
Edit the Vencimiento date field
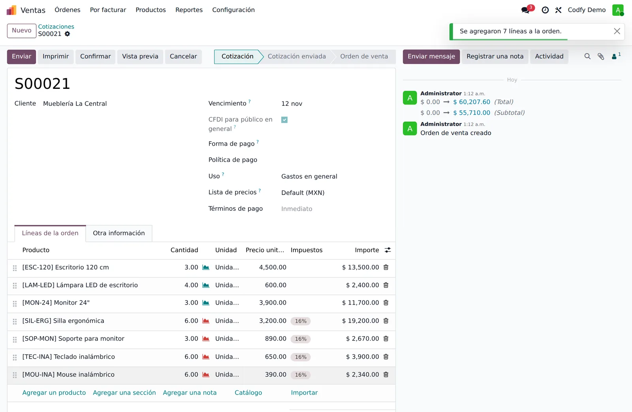pos(334,103)
